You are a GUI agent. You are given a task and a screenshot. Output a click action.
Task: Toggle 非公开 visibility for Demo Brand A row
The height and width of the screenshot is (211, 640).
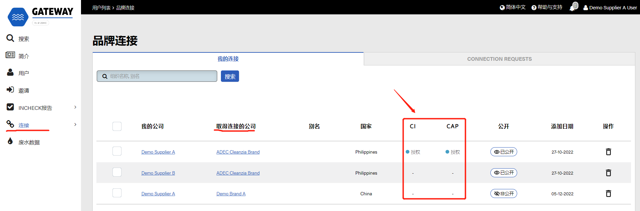(504, 194)
